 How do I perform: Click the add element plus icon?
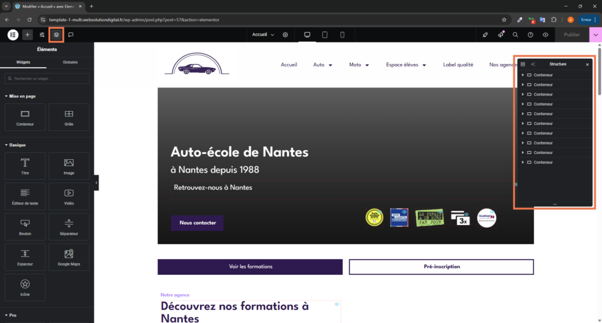pos(28,35)
